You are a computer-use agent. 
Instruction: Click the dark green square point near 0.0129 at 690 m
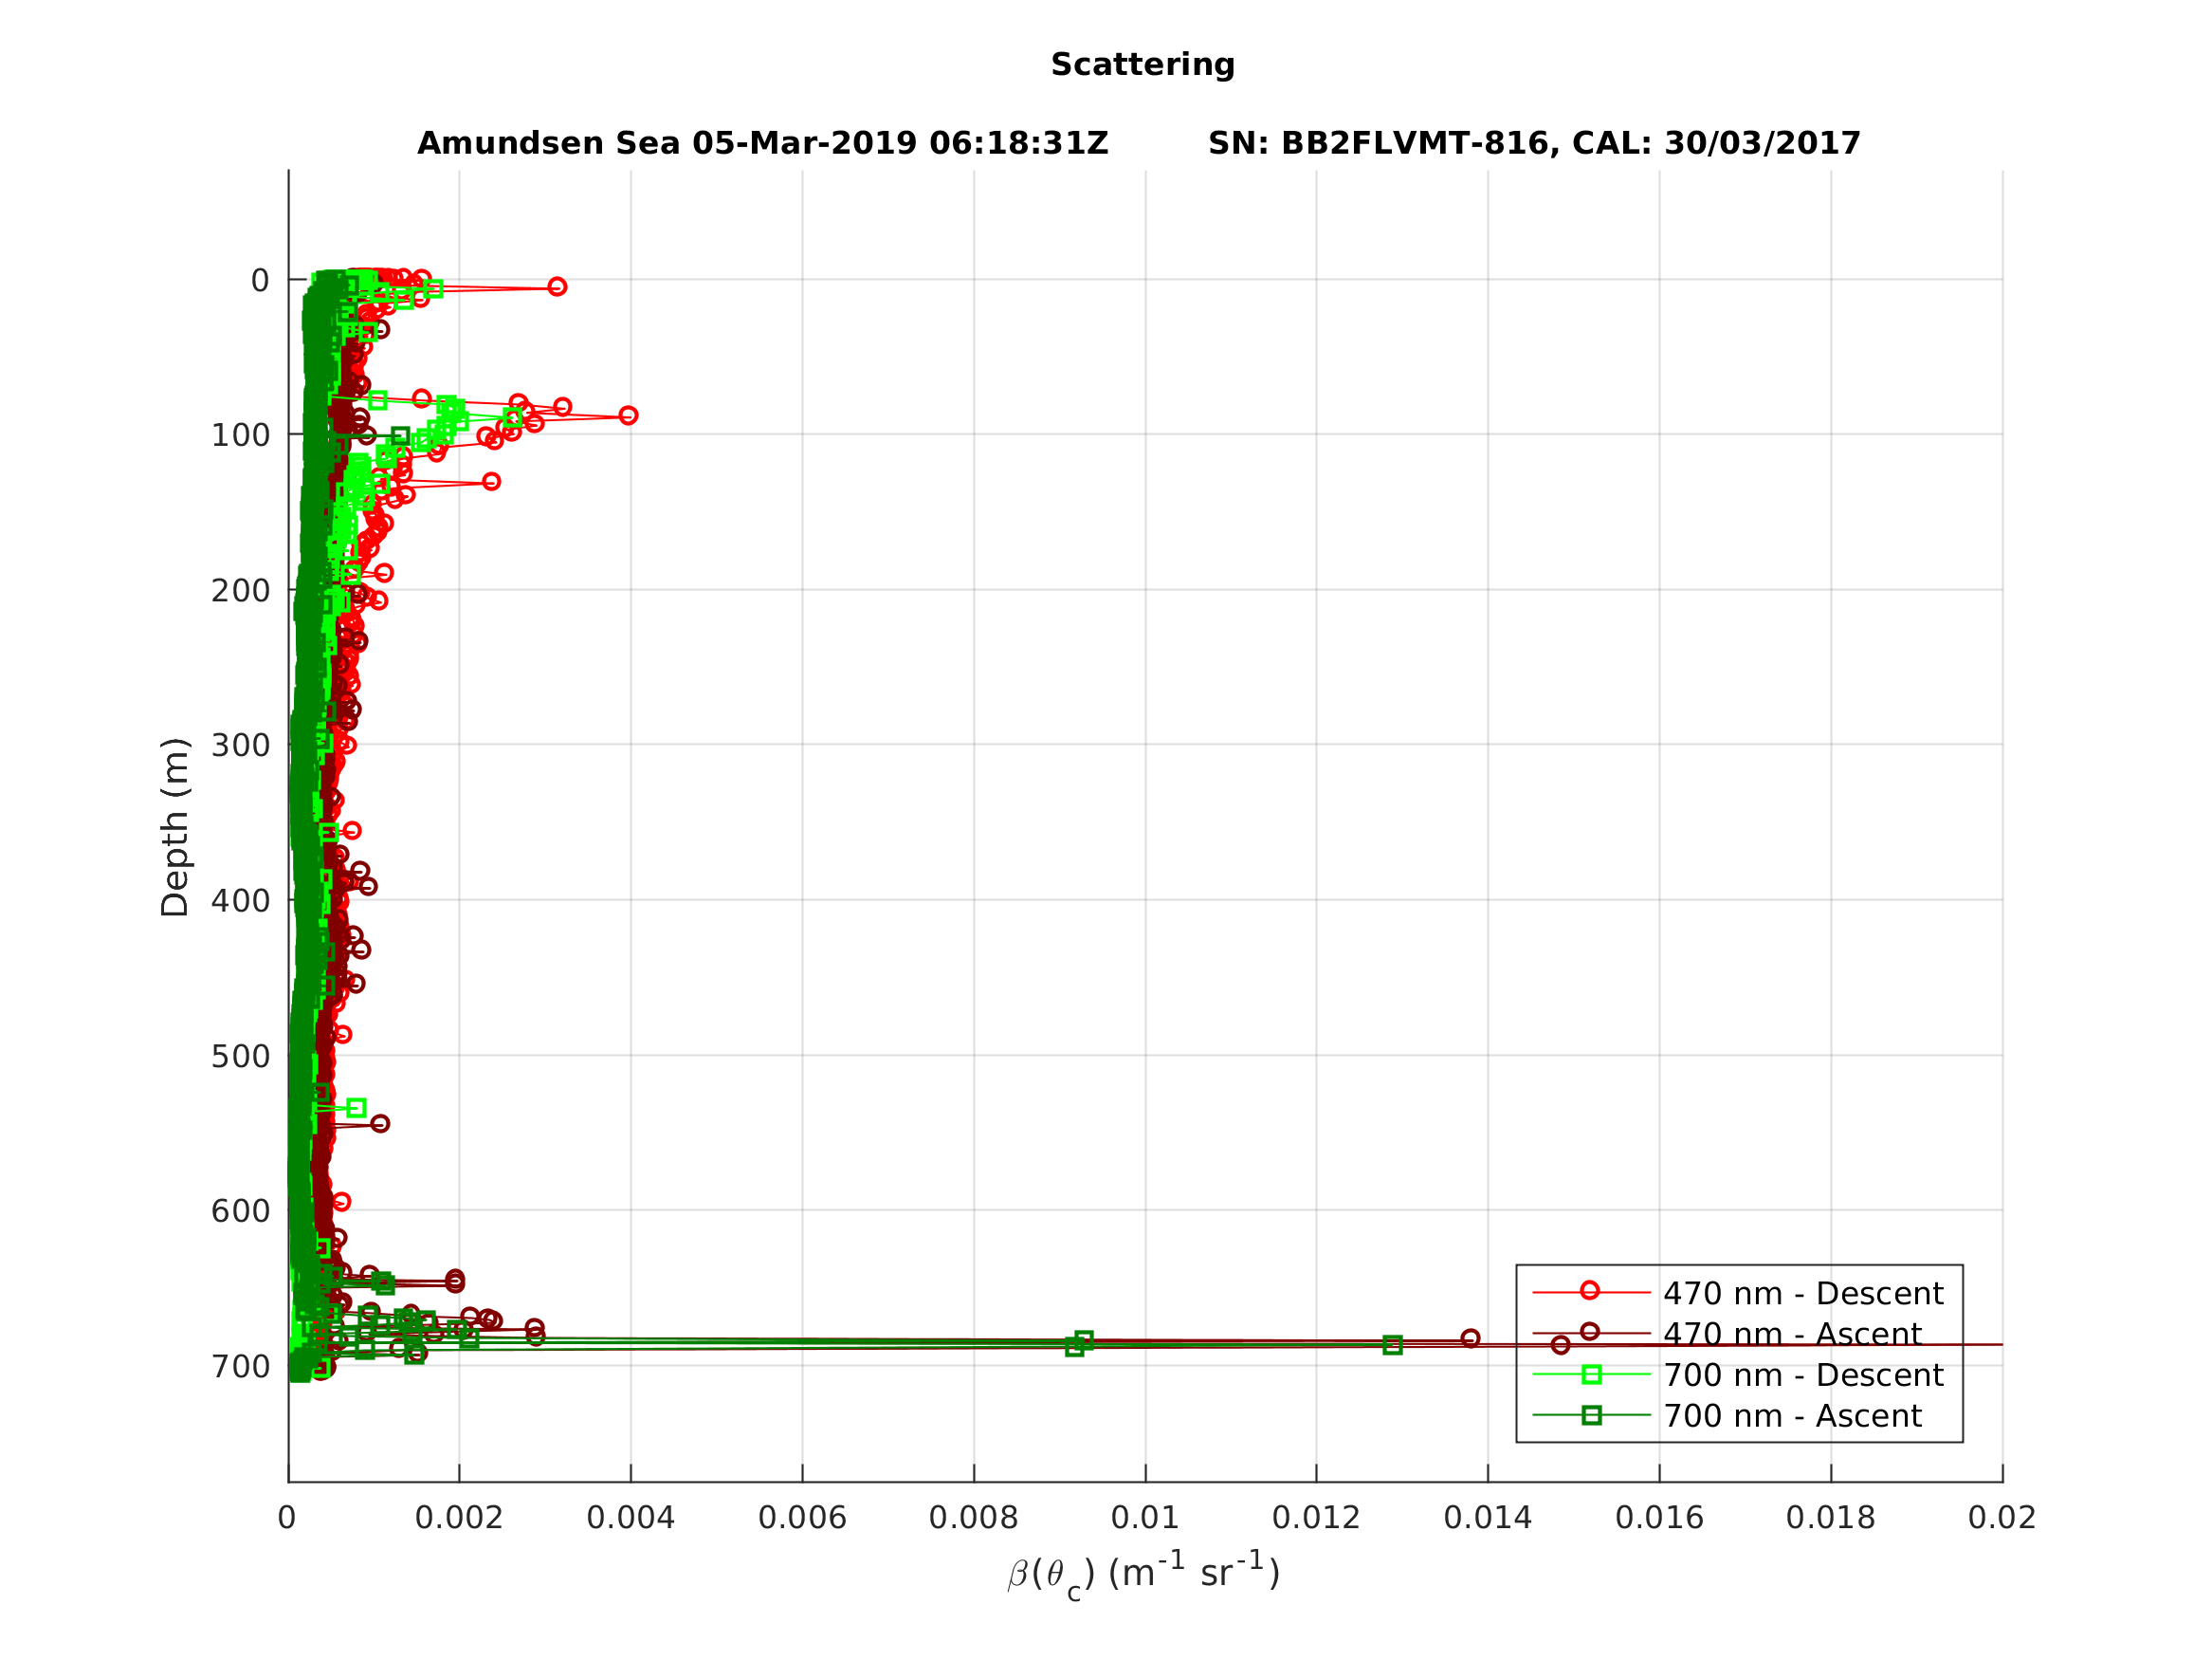[1393, 1346]
